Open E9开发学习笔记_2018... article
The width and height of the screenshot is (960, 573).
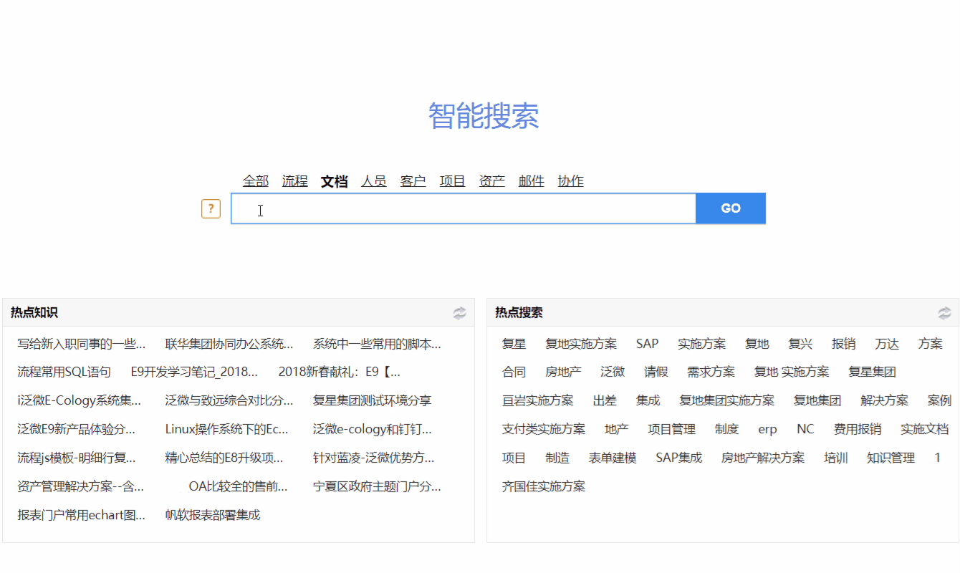click(x=194, y=372)
